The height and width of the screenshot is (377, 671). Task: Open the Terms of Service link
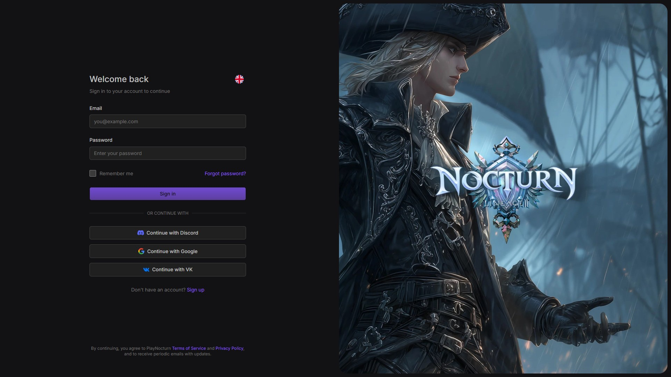[x=189, y=348]
